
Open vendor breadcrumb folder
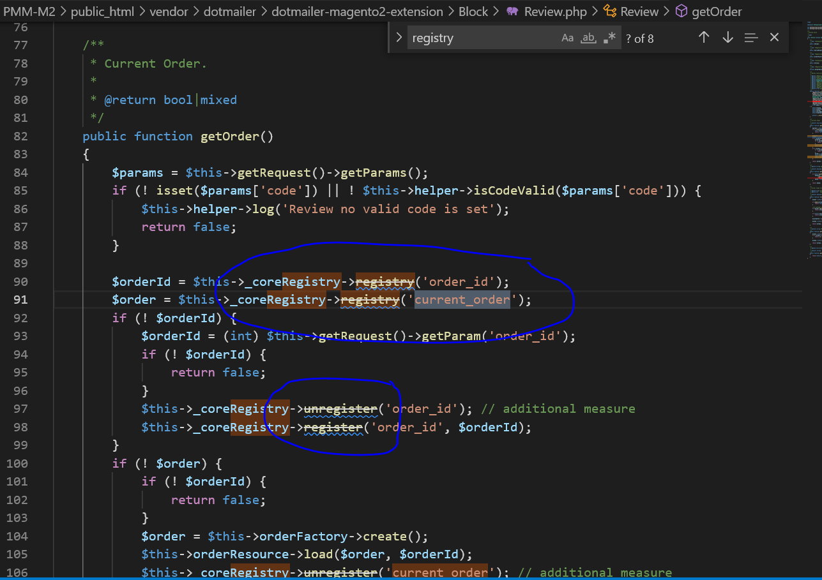pos(169,11)
